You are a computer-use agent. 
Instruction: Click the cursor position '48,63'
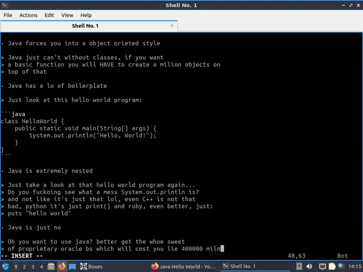(297, 256)
